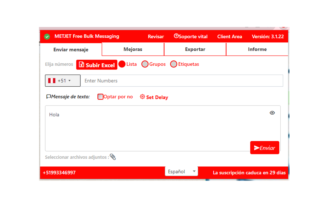Open the Informe tab
This screenshot has height=202, width=324.
(257, 49)
